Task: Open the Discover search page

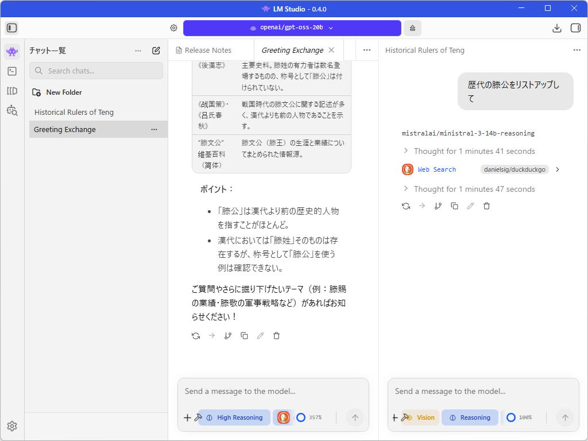Action: pyautogui.click(x=11, y=111)
